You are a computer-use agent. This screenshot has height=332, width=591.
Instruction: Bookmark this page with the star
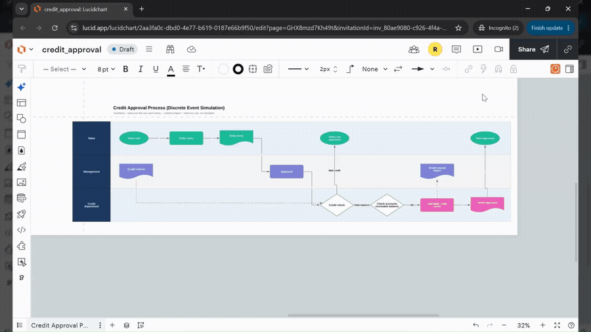[458, 28]
